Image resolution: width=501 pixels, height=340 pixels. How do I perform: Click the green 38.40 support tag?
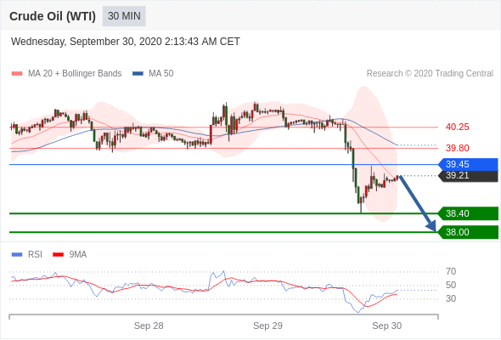coord(468,213)
